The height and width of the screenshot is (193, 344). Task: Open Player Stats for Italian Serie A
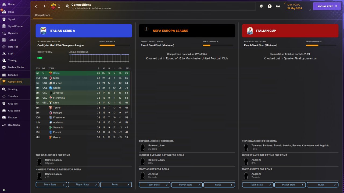pos(84,185)
